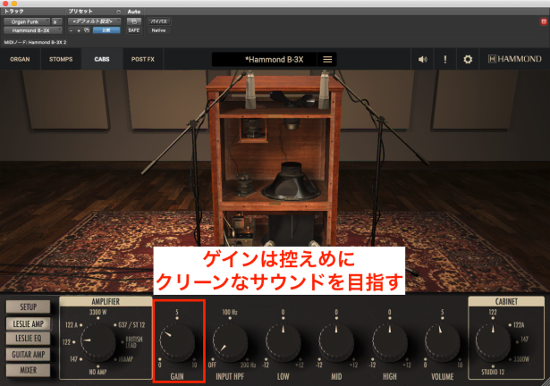Switch to the ORGAN tab
Viewport: 550px width, 386px height.
click(x=20, y=60)
